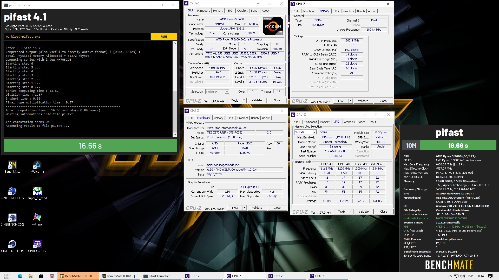Switch to pifast Launcher taskbar entry
Screen dimensions: 499x280
tap(161, 276)
